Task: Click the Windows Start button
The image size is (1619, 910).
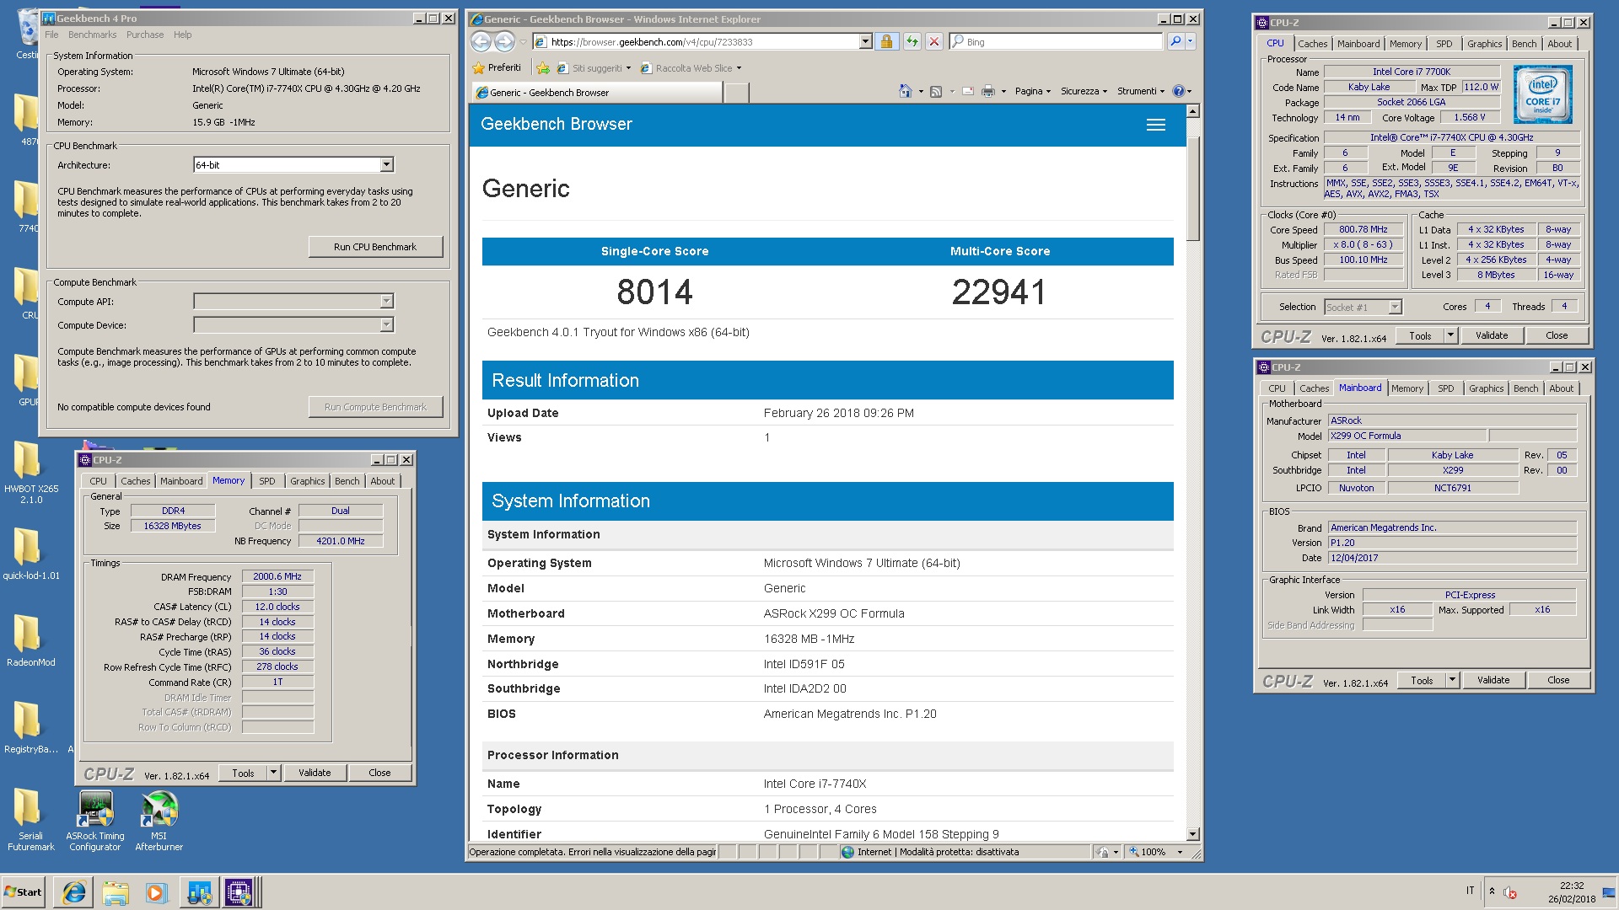Action: 24,892
